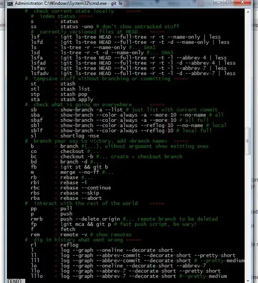Click the 'lllo' alias name
The height and width of the screenshot is (283, 258).
click(x=37, y=276)
